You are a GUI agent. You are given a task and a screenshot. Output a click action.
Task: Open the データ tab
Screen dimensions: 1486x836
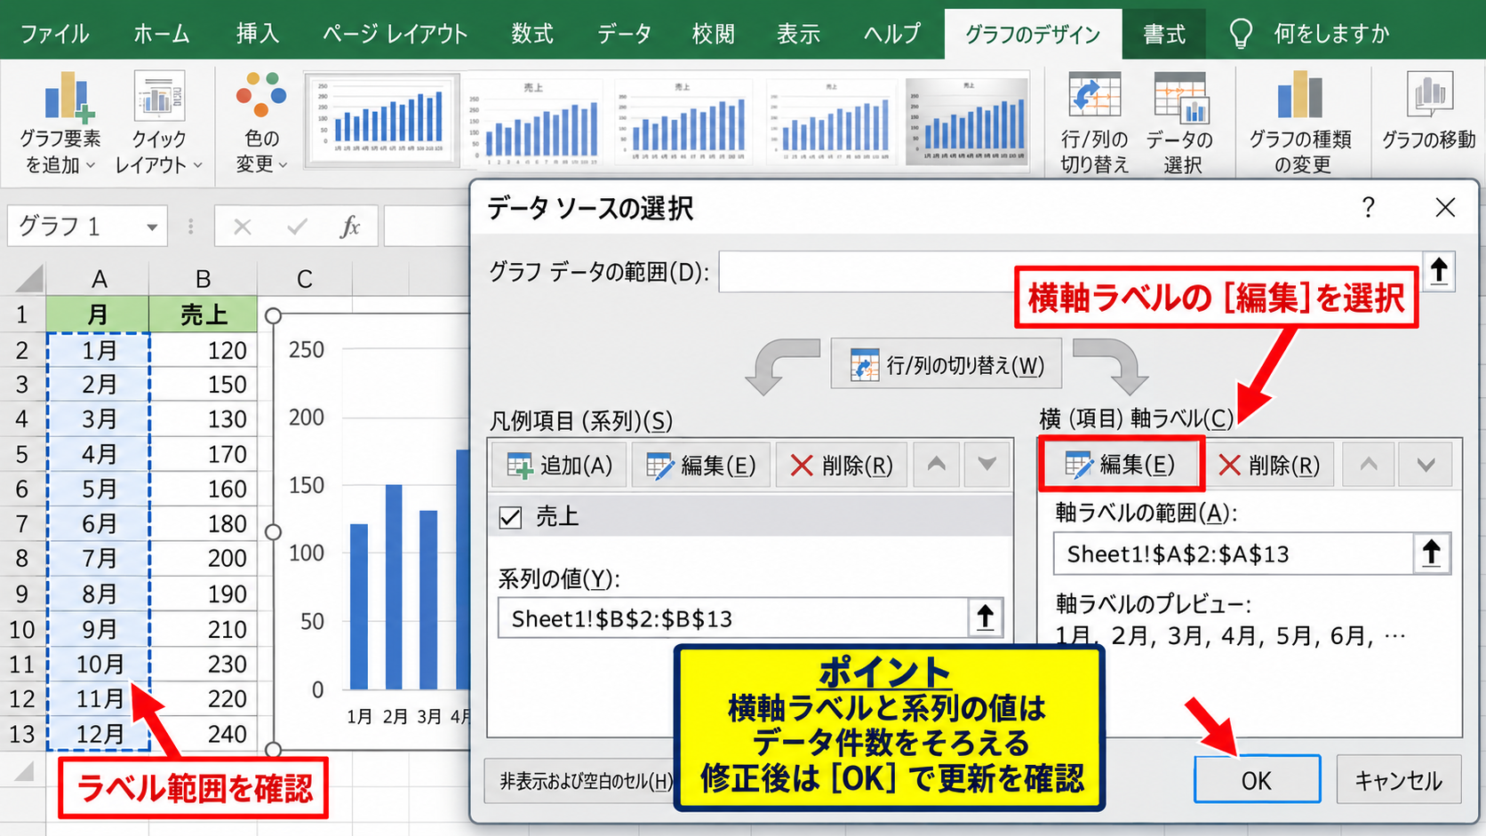(x=624, y=34)
